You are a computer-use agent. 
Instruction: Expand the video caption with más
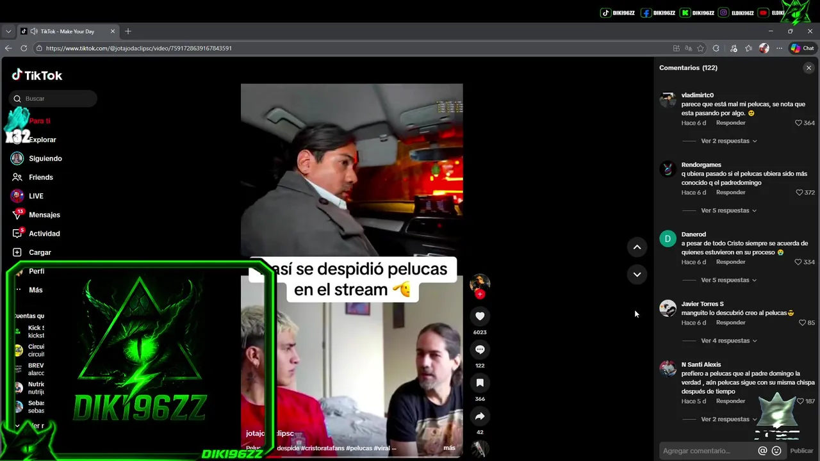449,448
